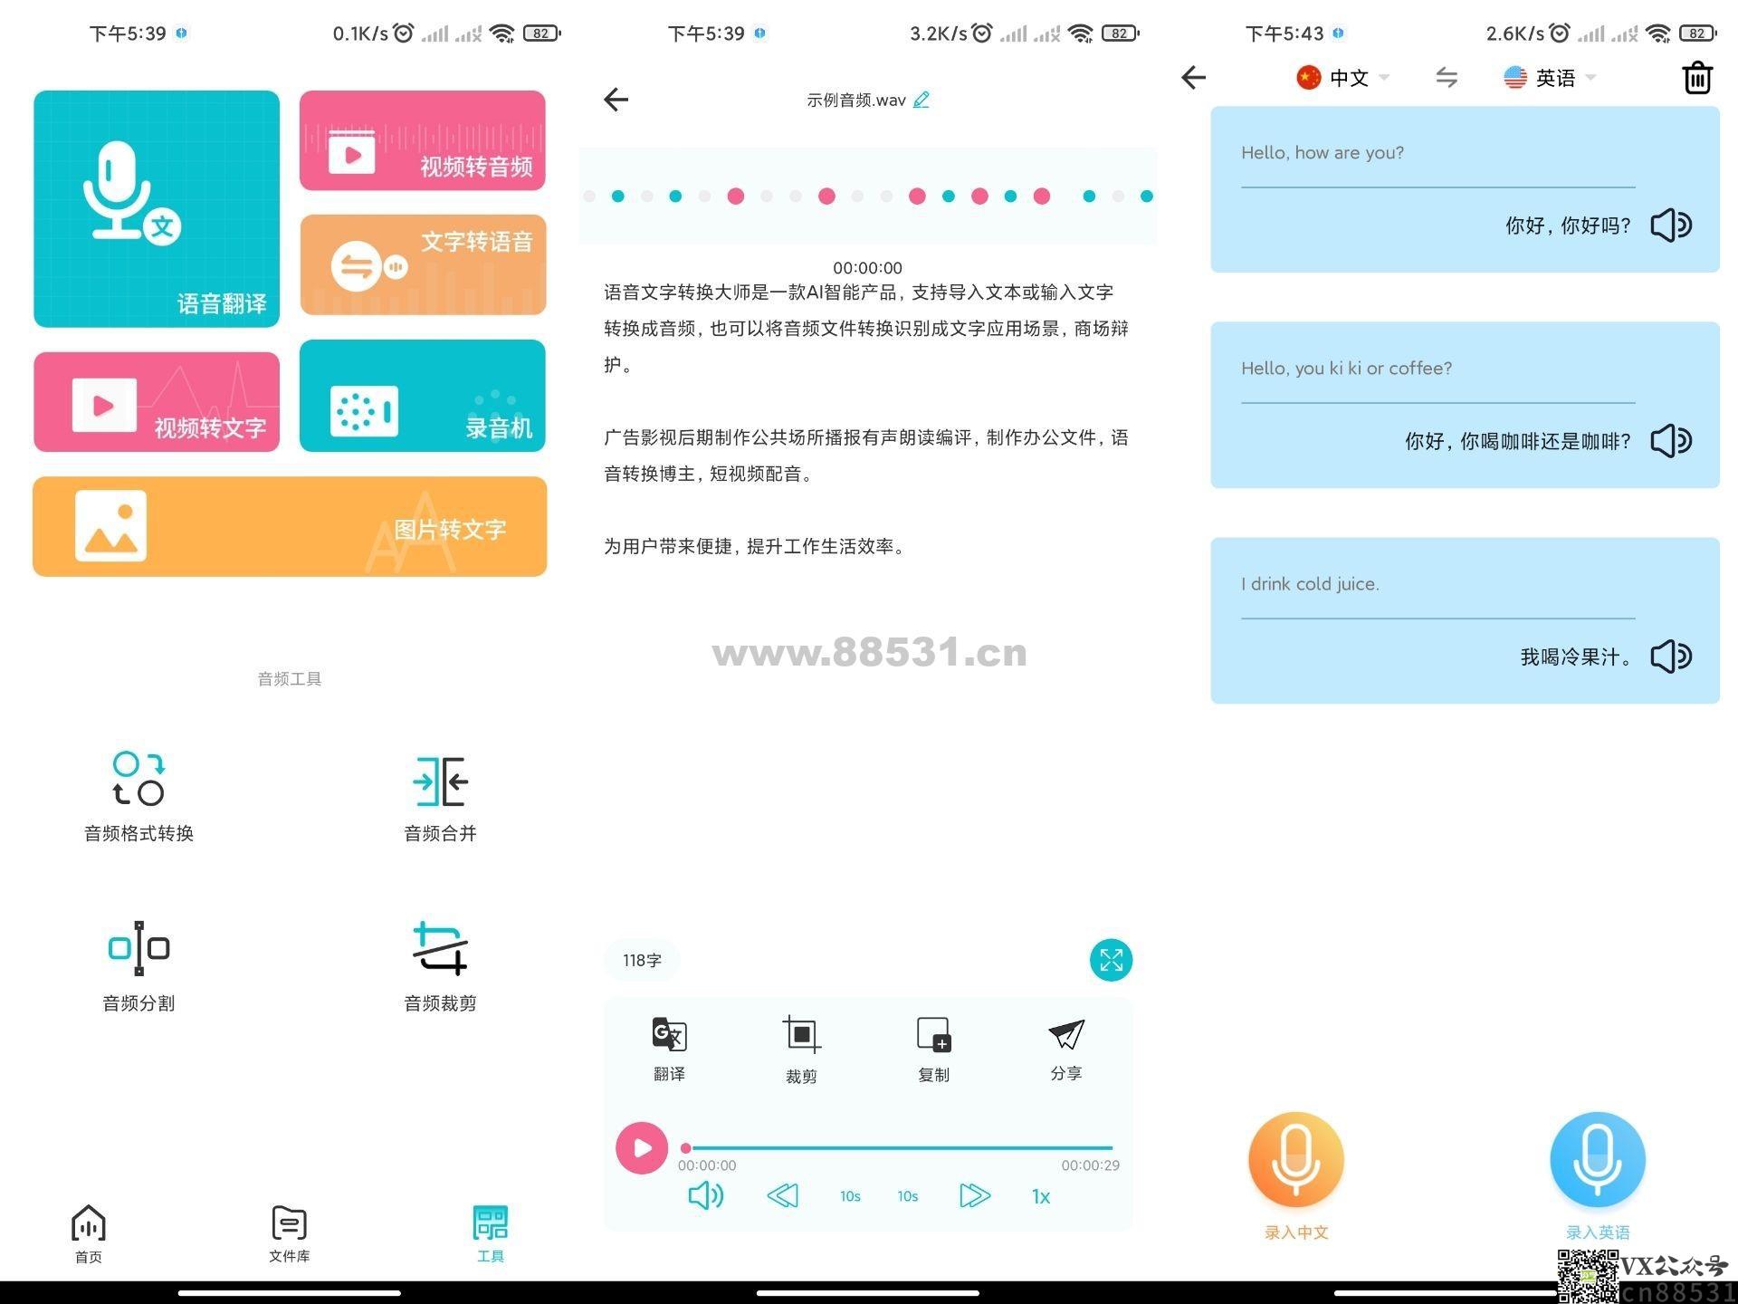Open the 中文 source language dropdown
Viewport: 1738px width, 1304px height.
click(x=1343, y=78)
